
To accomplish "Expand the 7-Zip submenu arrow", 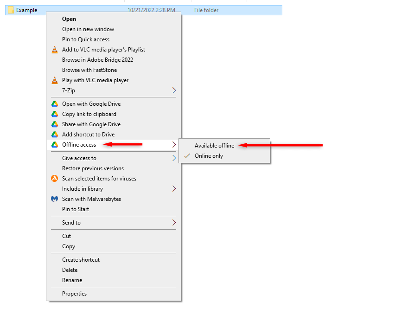I will 174,90.
